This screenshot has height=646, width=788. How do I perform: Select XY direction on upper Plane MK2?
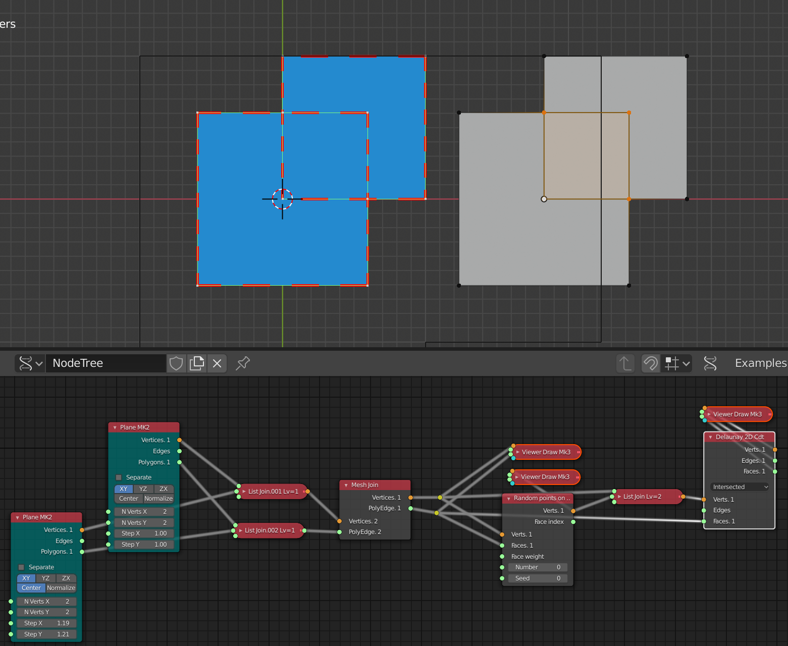point(124,489)
